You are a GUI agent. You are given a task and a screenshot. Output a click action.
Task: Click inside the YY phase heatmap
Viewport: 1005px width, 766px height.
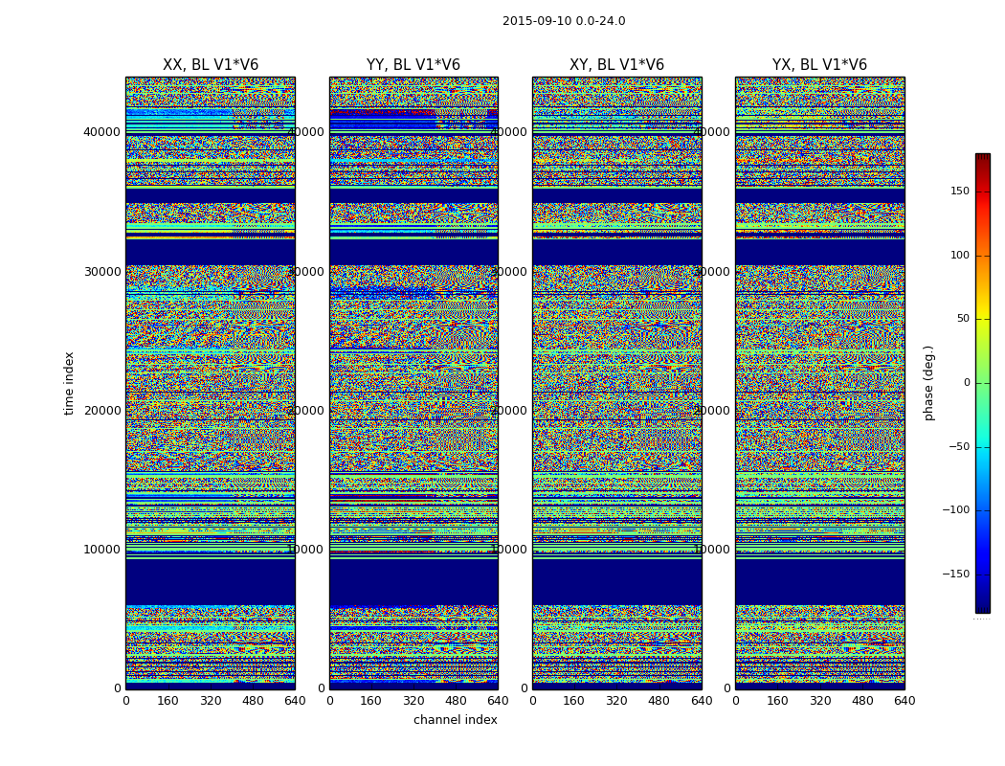(413, 383)
